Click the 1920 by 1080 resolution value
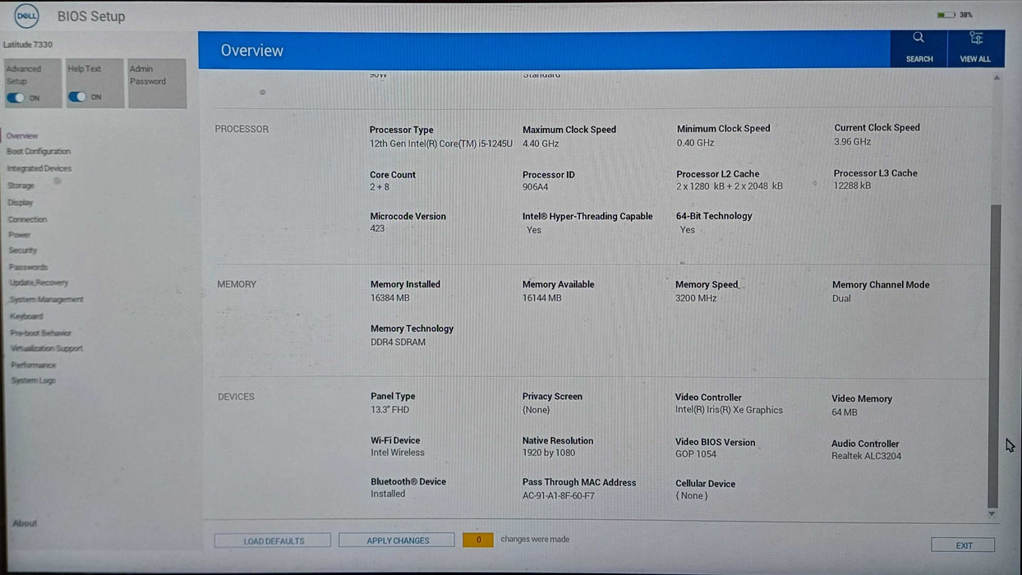1022x575 pixels. [549, 453]
